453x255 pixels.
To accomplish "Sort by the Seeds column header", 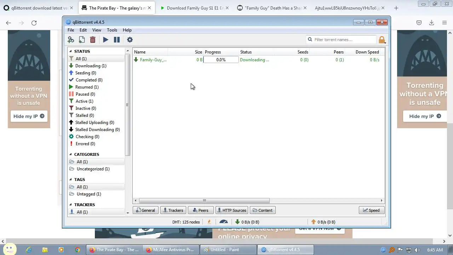I will (x=292, y=52).
